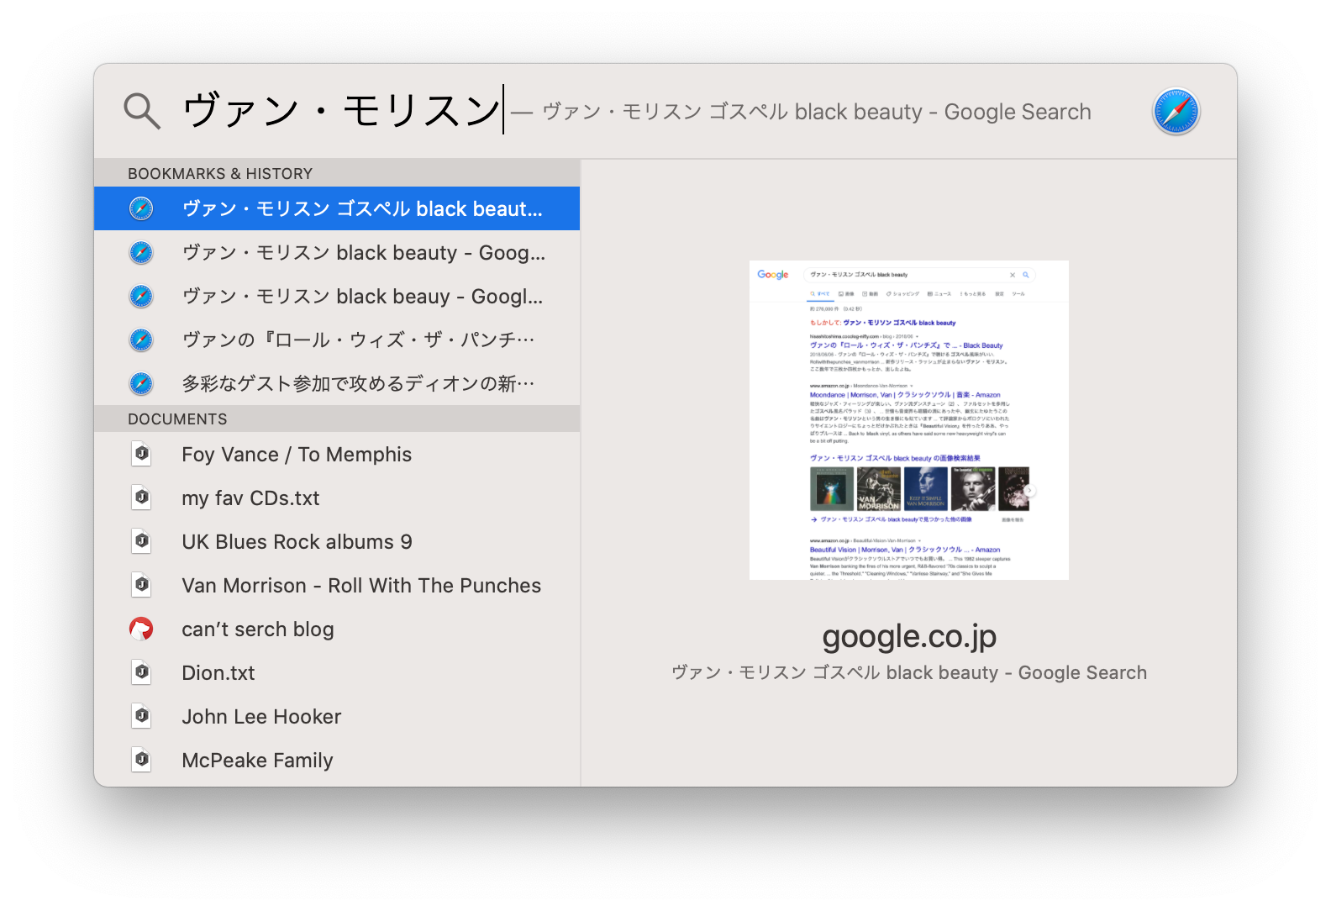Click Safari icon beside ヴァンの『ロール row

(141, 340)
